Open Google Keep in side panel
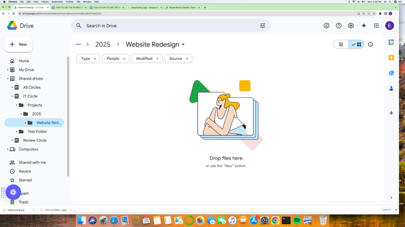405x227 pixels. (x=391, y=58)
